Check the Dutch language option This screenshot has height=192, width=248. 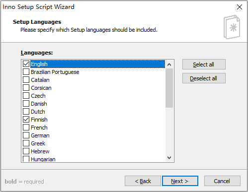[26, 112]
